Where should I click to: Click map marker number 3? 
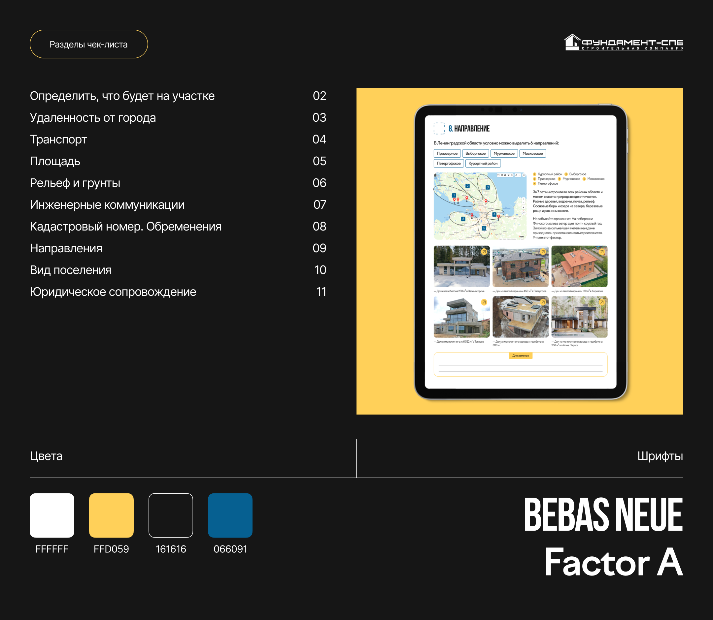pyautogui.click(x=488, y=188)
